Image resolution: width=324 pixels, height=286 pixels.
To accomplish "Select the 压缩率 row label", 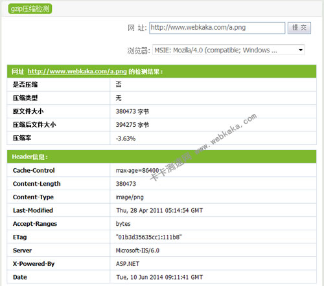I will [22, 138].
